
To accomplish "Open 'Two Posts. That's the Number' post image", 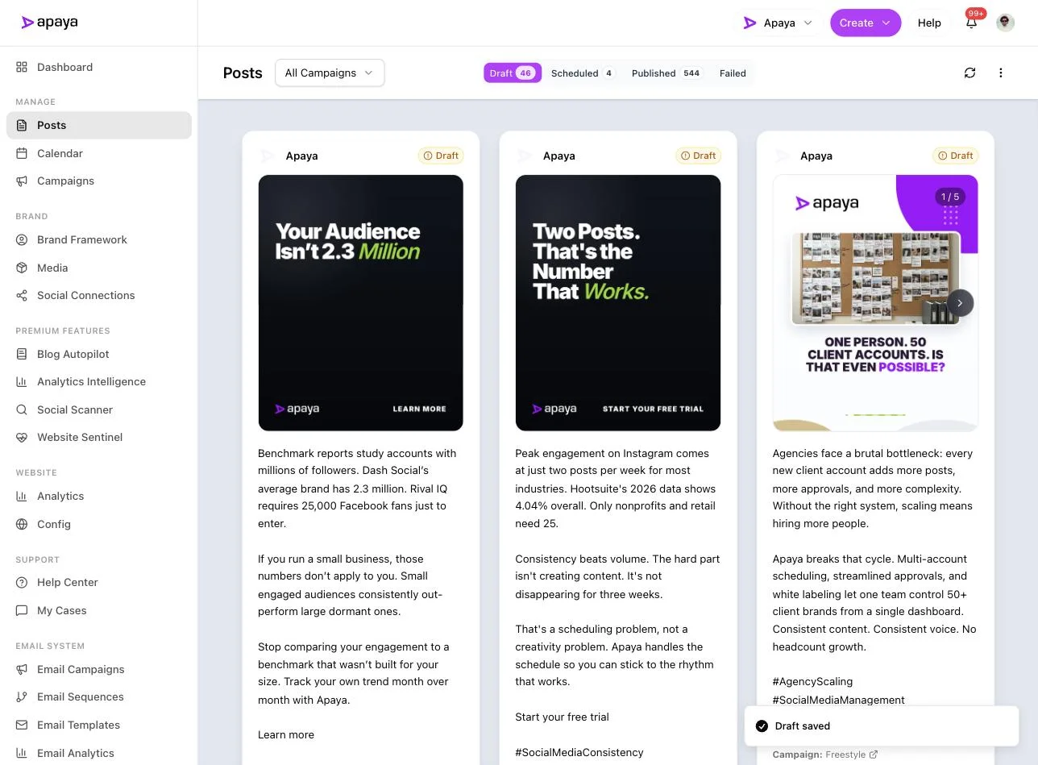I will [x=618, y=303].
